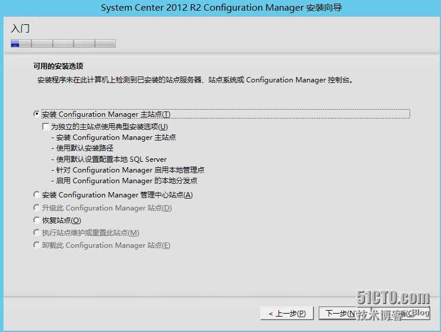This screenshot has width=441, height=332.
Task: Click the text 针对 Configuration Manager 启用本地管理点
Action: click(130, 170)
